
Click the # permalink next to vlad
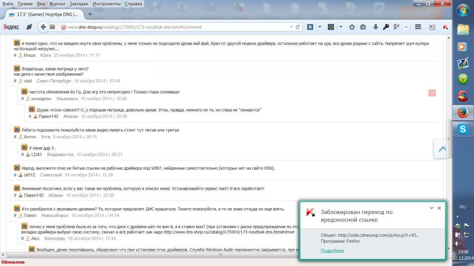tap(15, 81)
